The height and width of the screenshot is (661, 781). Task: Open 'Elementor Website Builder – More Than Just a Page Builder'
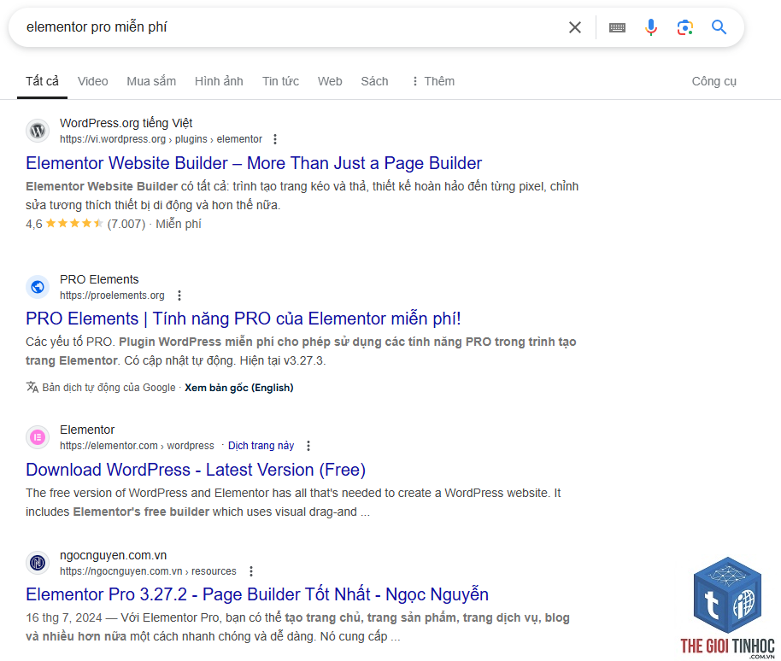254,163
